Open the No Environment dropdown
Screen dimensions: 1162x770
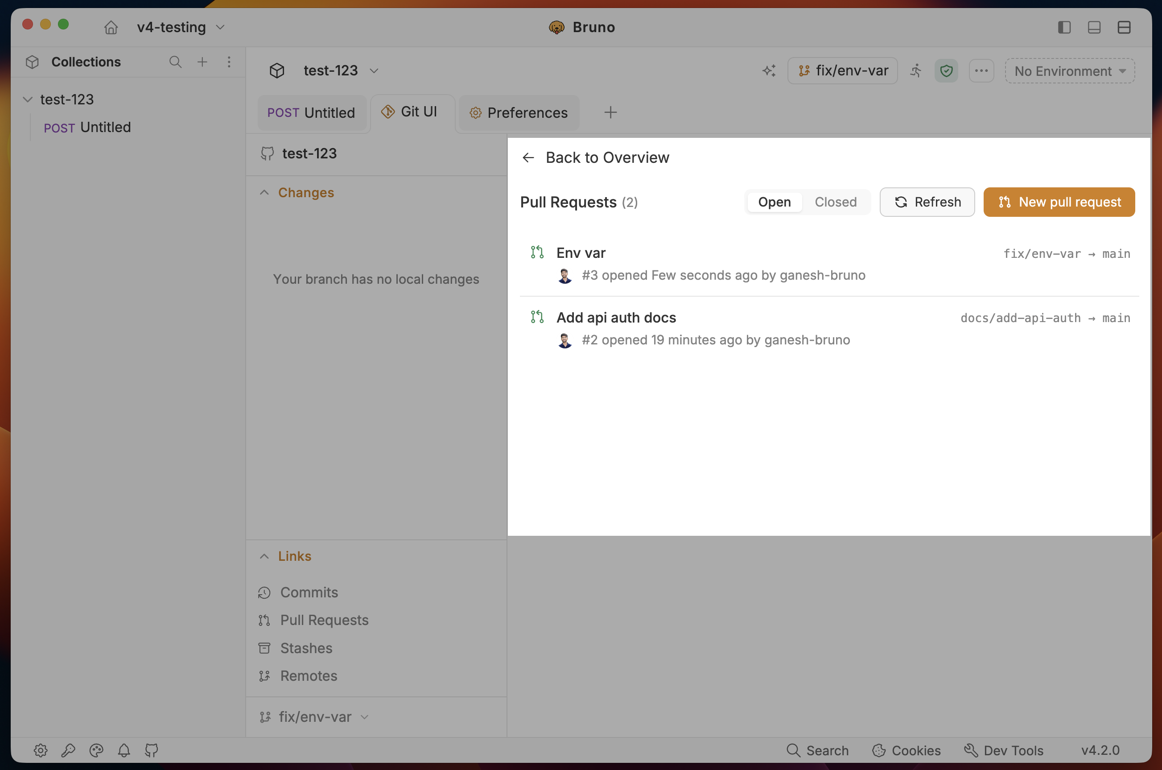[x=1070, y=71]
